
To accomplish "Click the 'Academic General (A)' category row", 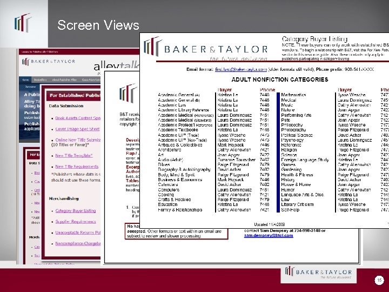I will 179,95.
